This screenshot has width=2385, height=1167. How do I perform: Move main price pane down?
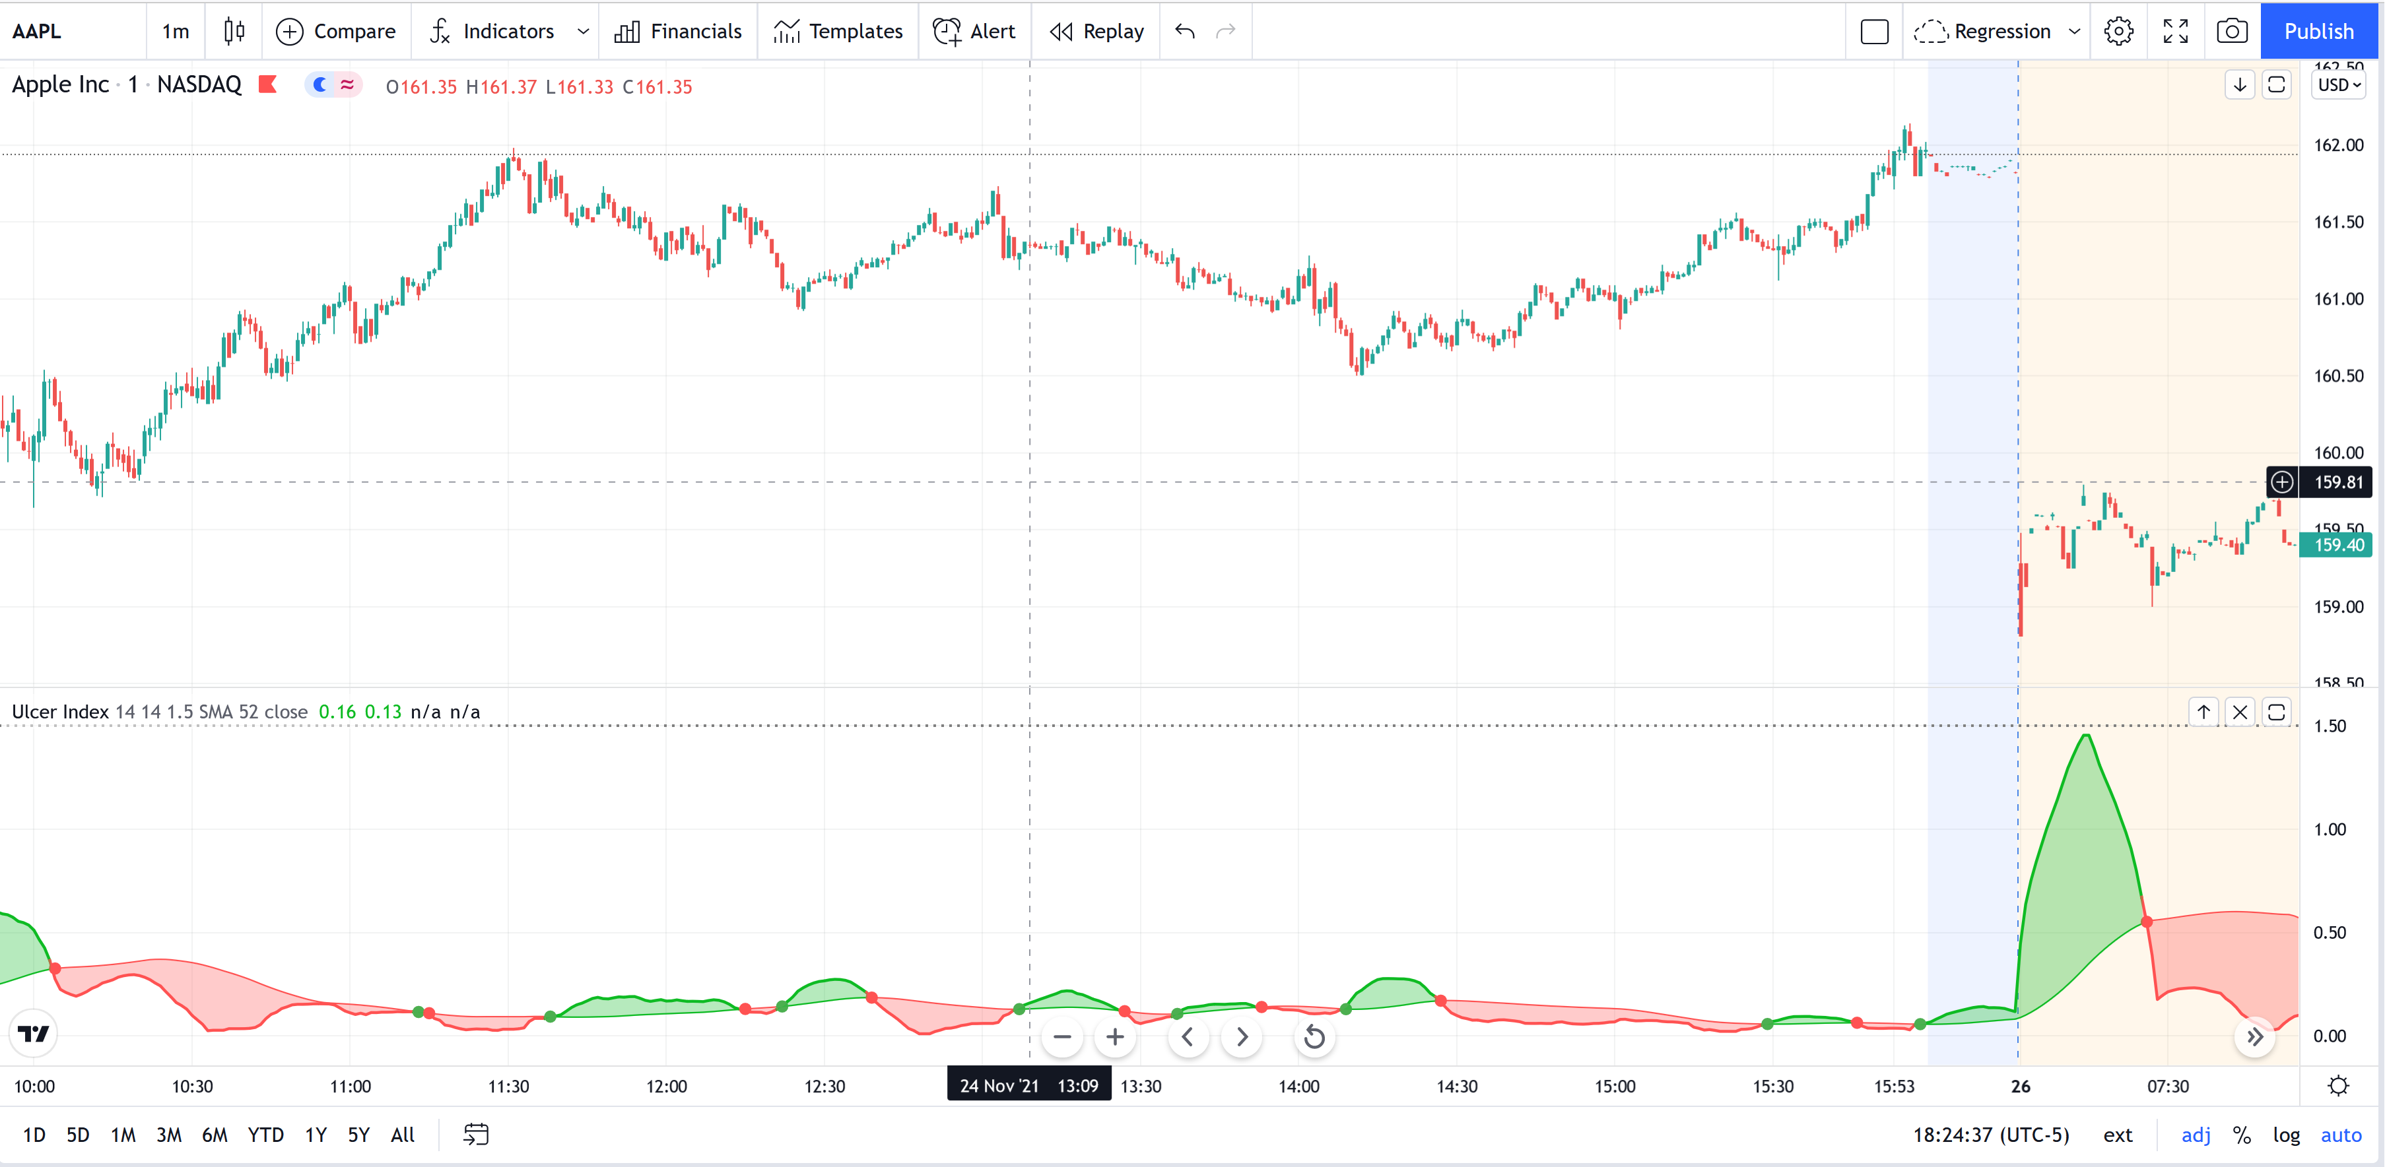pos(2240,85)
